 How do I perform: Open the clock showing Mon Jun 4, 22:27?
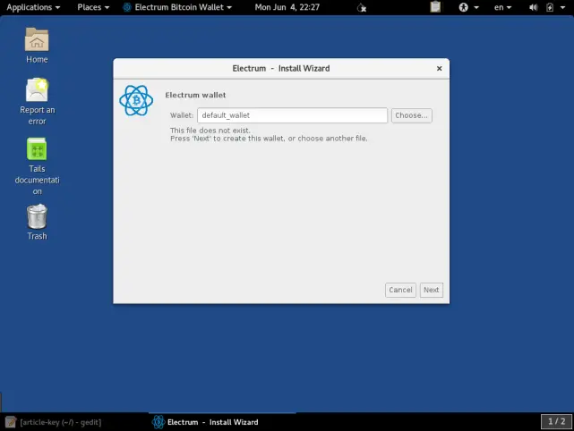[x=287, y=7]
